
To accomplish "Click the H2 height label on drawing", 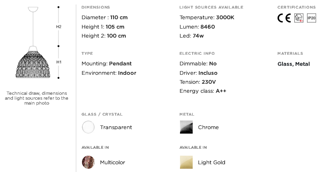I will 59,27.
